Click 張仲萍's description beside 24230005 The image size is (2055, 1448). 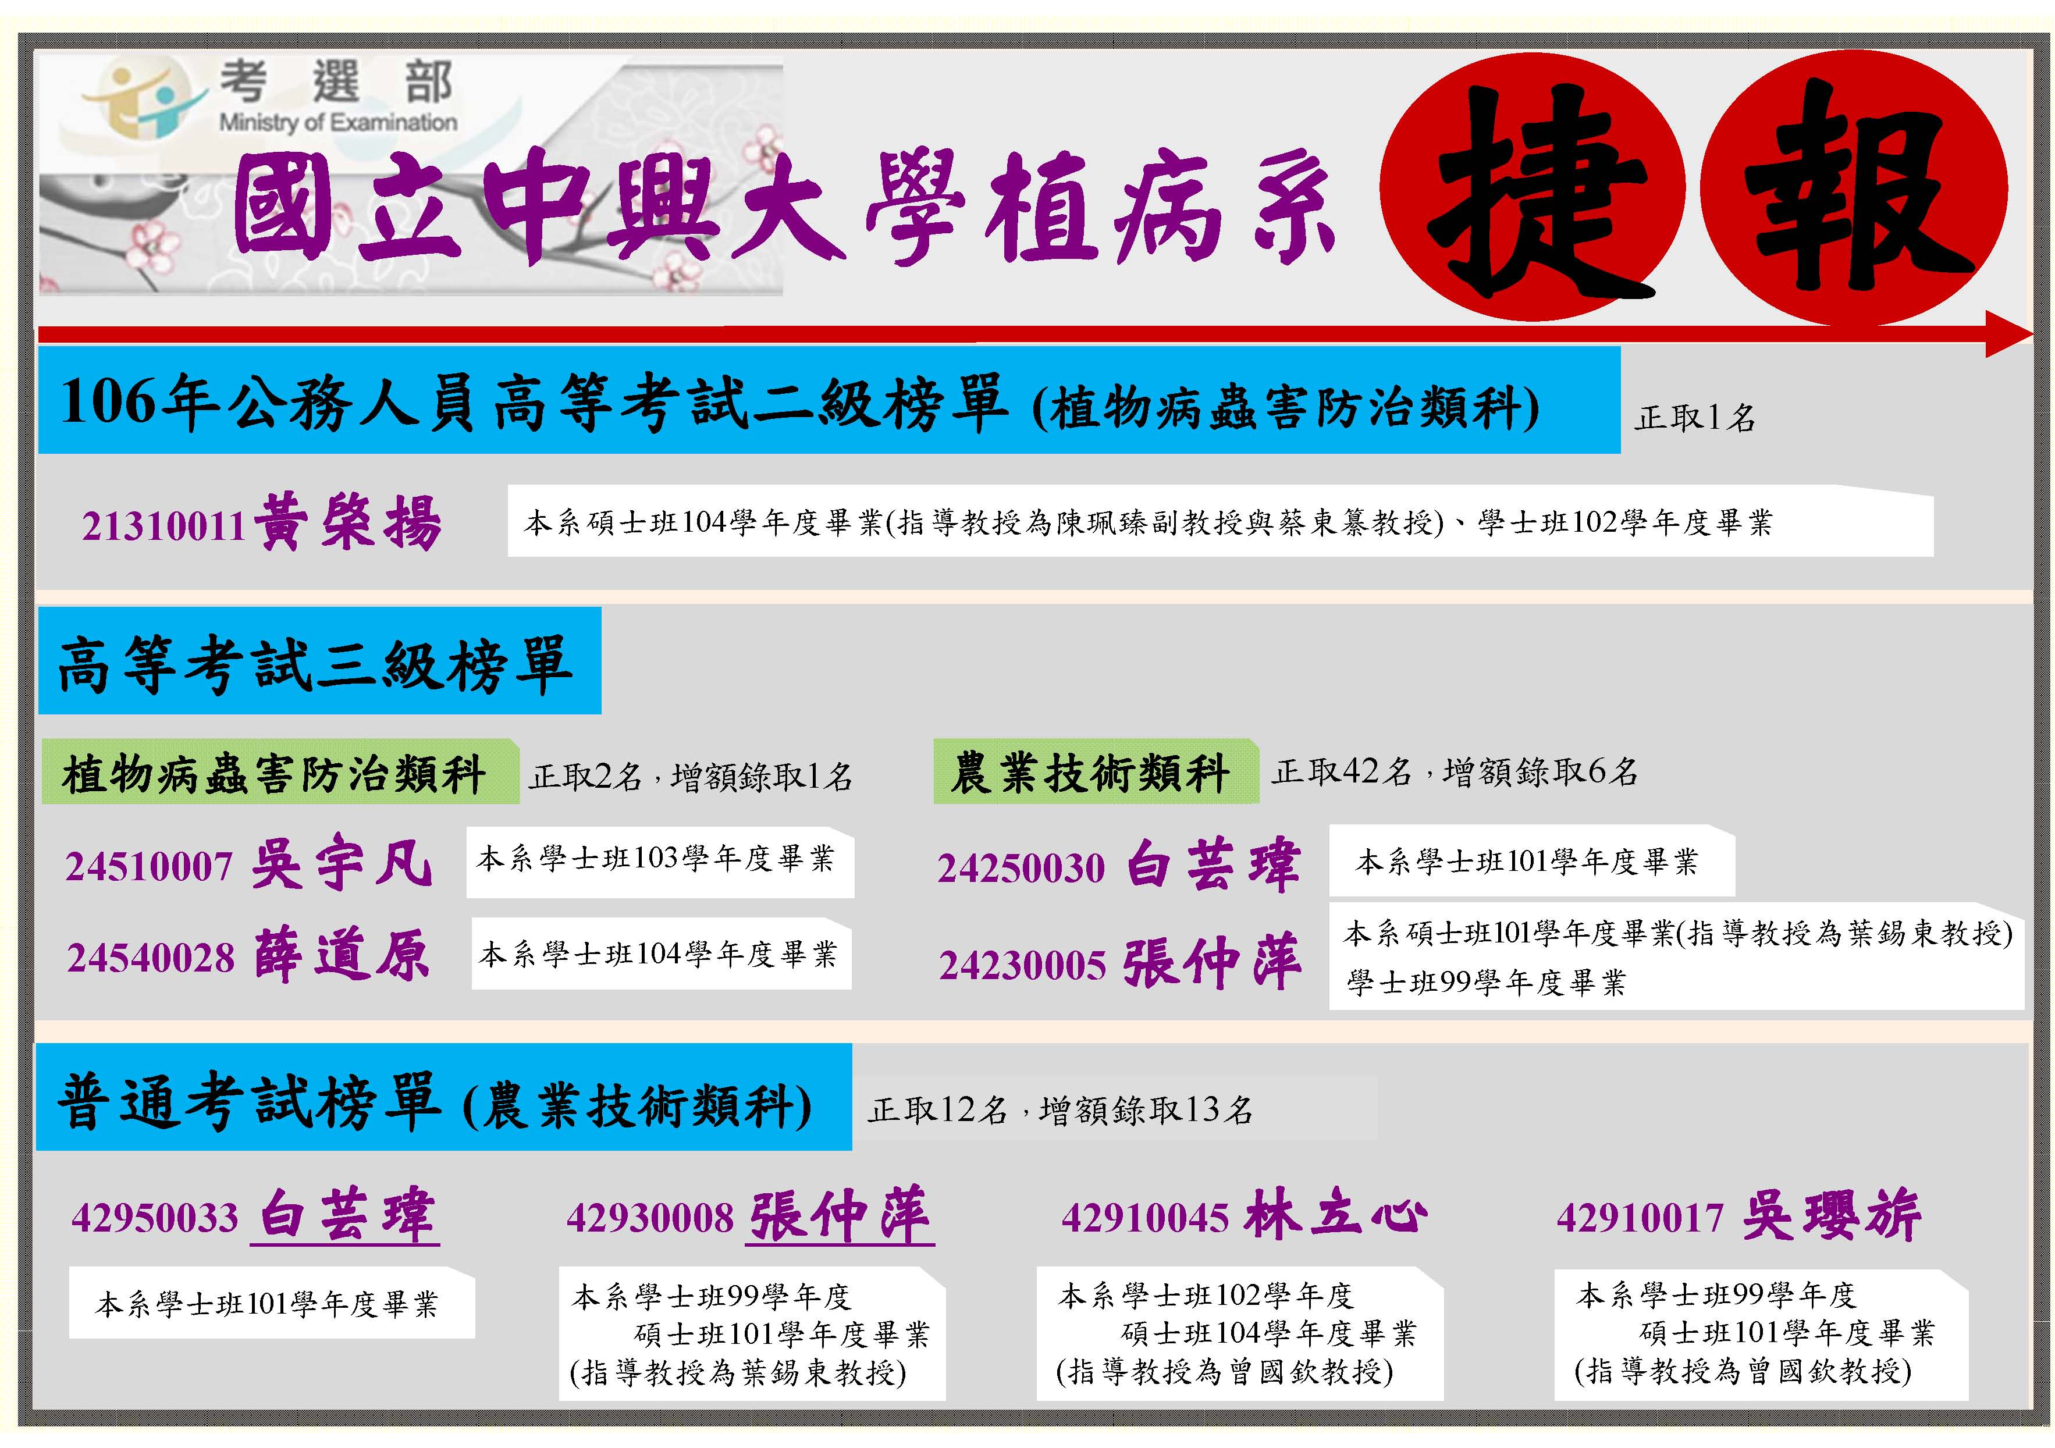tap(1676, 956)
